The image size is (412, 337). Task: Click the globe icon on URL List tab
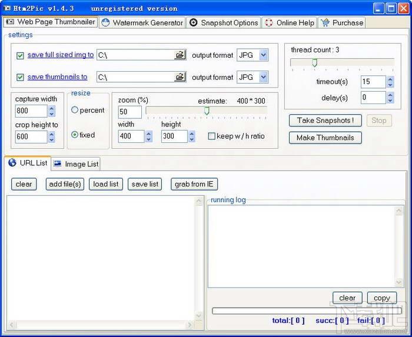pyautogui.click(x=12, y=162)
